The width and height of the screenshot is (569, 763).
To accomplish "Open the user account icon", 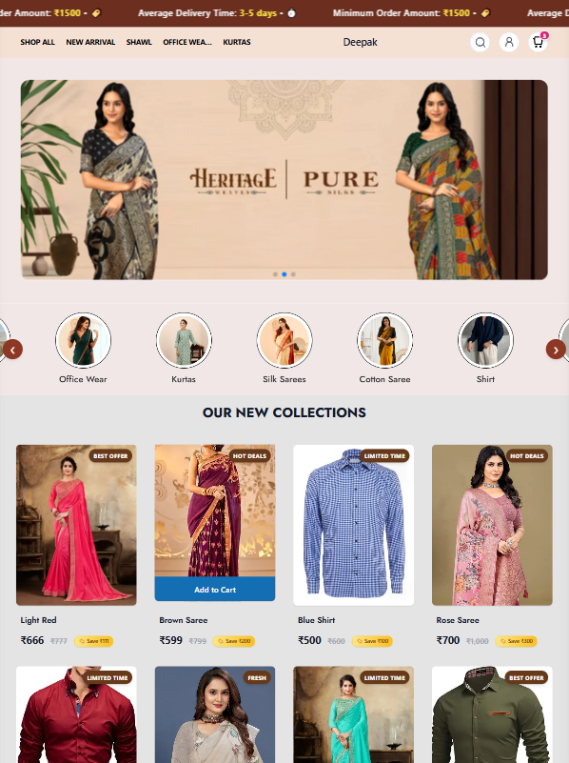I will (509, 42).
